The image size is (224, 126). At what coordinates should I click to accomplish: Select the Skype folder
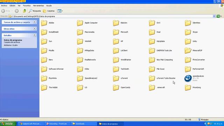(191, 32)
